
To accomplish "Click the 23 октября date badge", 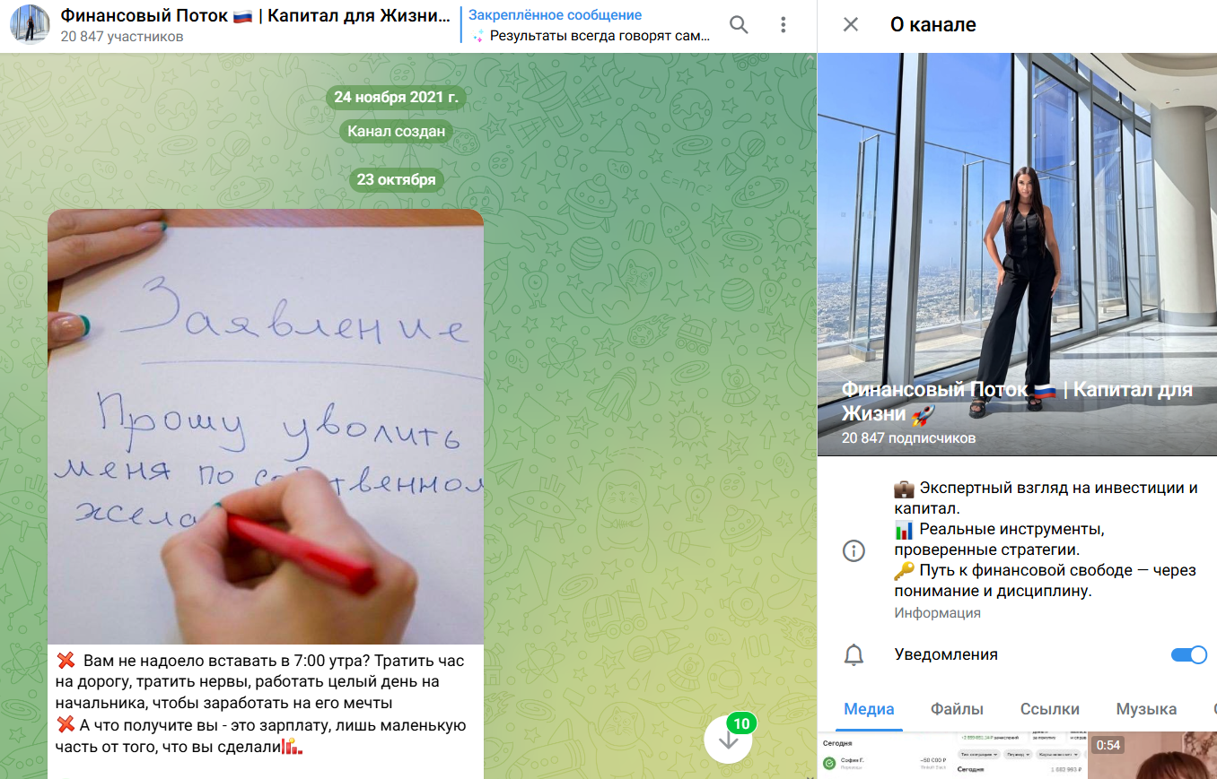I will click(x=397, y=179).
